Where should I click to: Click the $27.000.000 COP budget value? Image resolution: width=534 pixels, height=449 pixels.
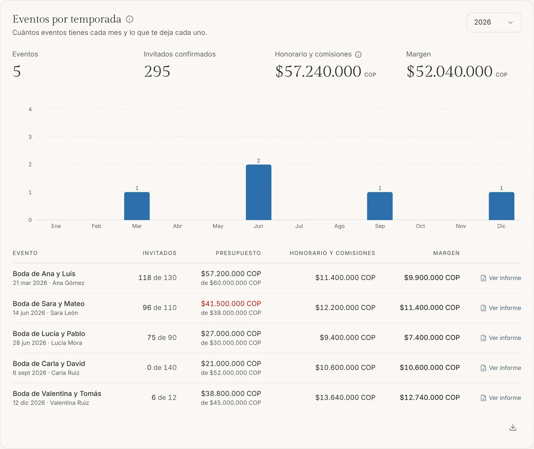(x=231, y=334)
